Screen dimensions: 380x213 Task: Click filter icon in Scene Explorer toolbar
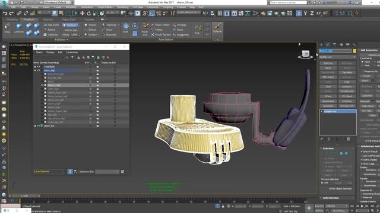(x=72, y=57)
